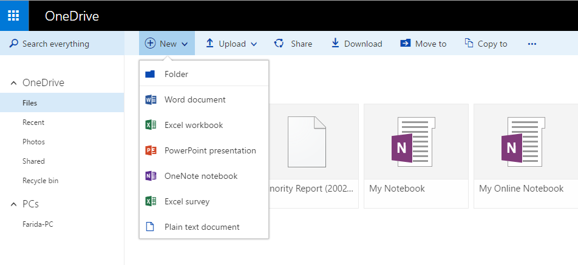
Task: Click the Download toolbar label
Action: point(363,44)
